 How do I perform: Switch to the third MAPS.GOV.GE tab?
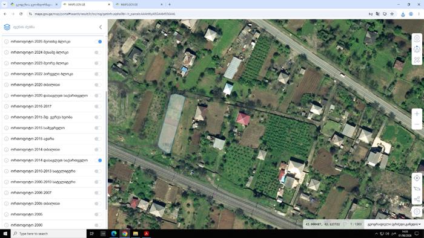coord(139,5)
